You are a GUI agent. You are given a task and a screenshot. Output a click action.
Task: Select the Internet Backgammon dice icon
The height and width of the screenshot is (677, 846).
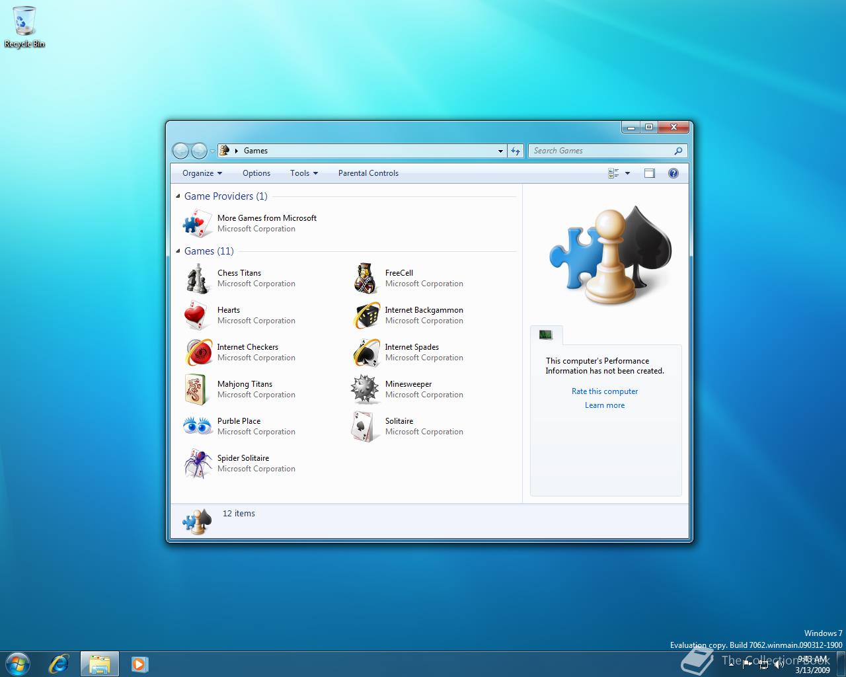coord(365,315)
